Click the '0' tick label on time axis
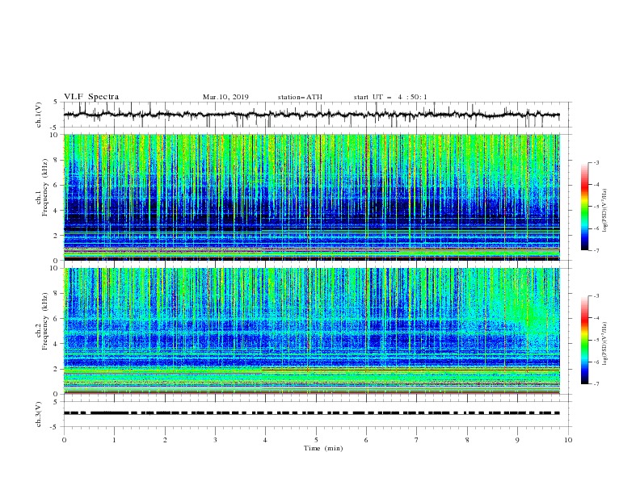Viewport: 640px width, 494px height. point(64,440)
